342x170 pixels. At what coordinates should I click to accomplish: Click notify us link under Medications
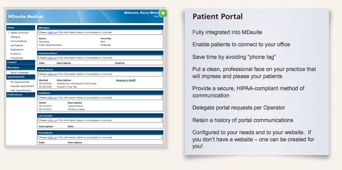click(x=52, y=74)
